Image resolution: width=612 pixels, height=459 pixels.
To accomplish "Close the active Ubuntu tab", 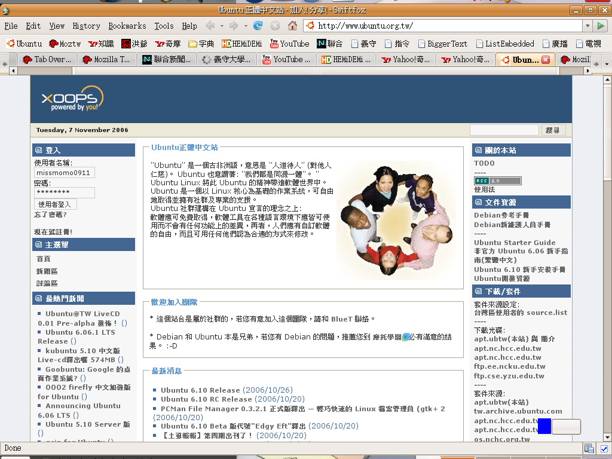I will coord(545,60).
